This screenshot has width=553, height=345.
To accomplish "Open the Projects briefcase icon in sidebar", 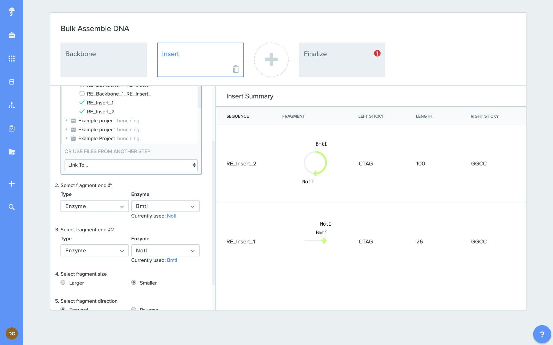I will (x=12, y=35).
